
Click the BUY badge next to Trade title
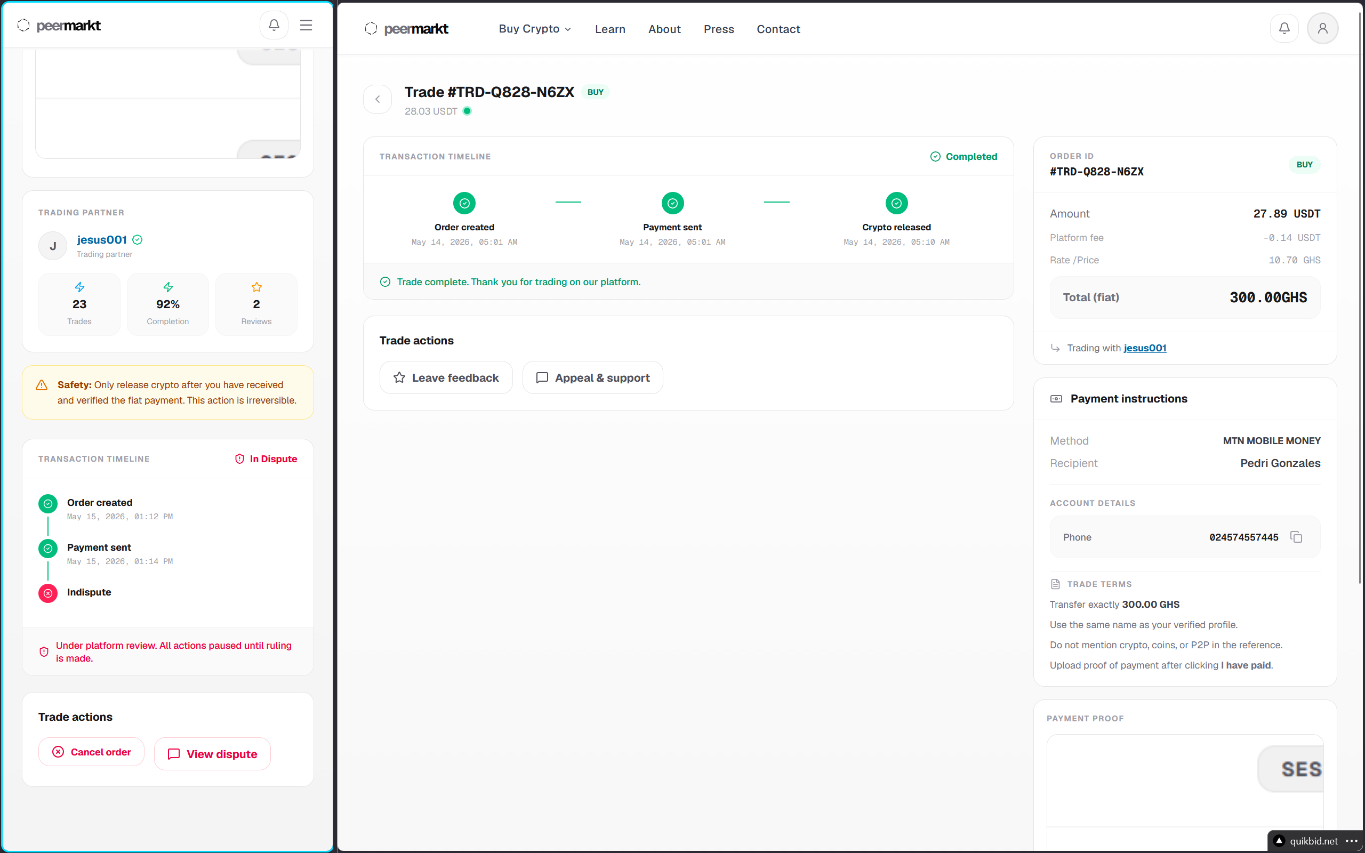[595, 92]
